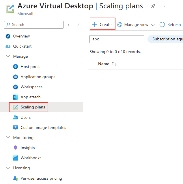
Task: Click the Azure Virtual Desktop scaling plans logo icon
Action: (x=10, y=9)
